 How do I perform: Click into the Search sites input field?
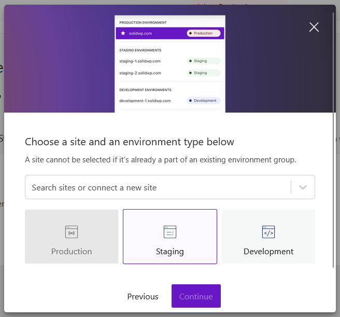tap(155, 187)
